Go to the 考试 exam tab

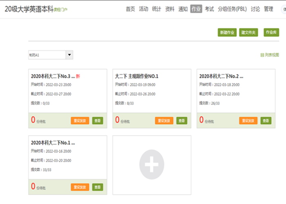click(209, 9)
